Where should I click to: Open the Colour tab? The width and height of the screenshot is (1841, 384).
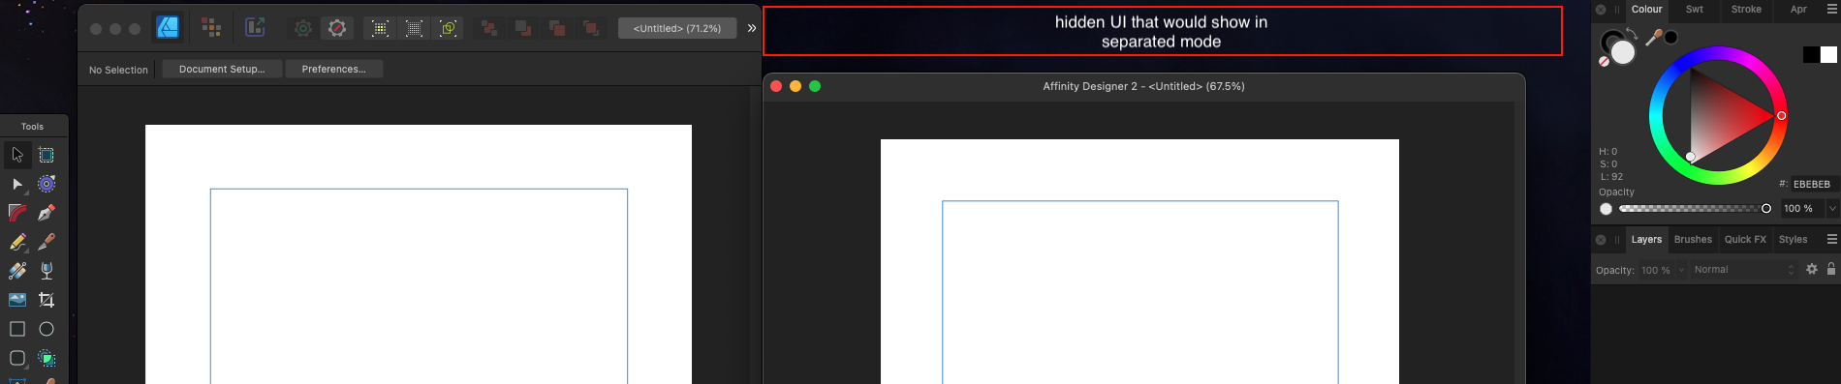pyautogui.click(x=1646, y=9)
